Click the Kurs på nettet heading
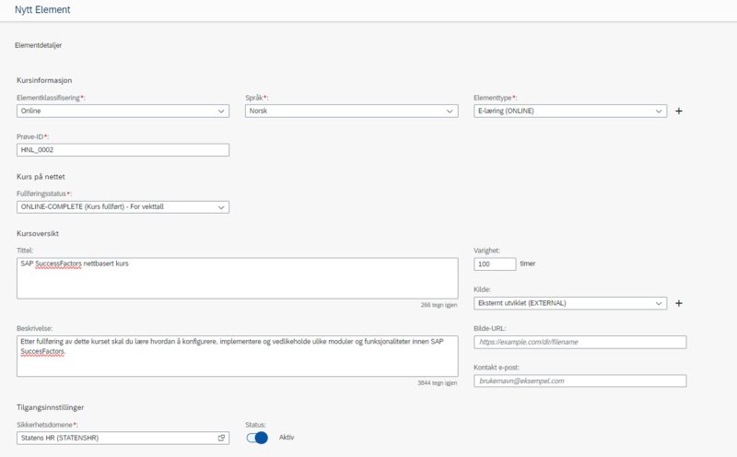 [41, 177]
